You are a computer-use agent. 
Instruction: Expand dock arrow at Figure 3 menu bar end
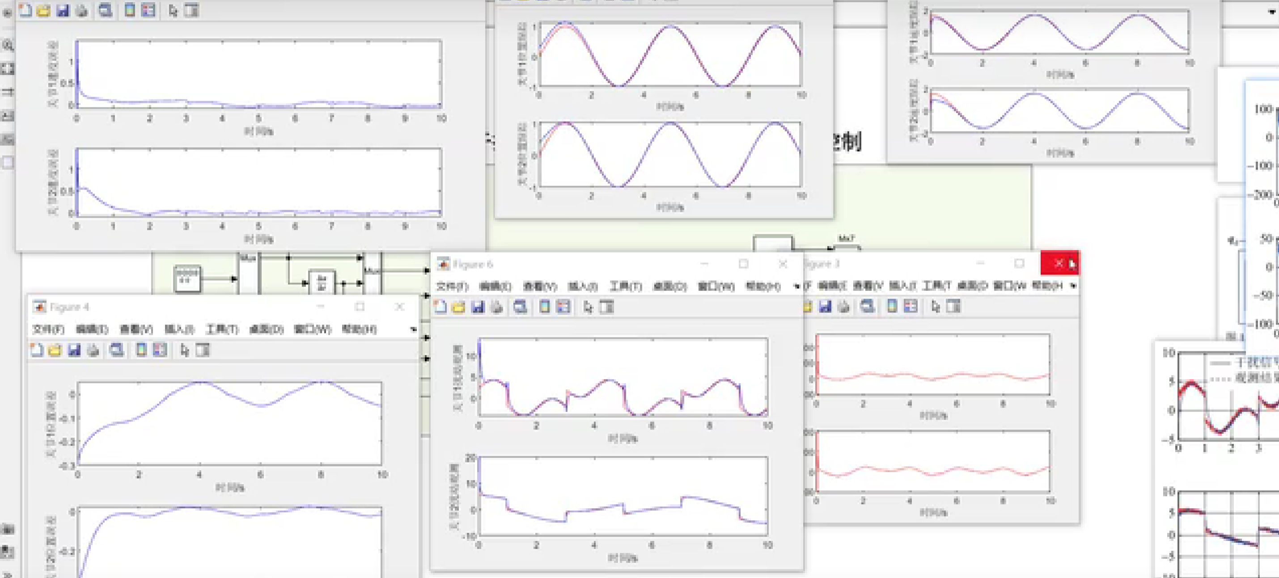click(x=1073, y=286)
